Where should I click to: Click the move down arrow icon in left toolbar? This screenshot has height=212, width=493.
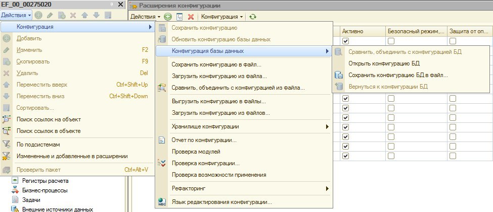[x=96, y=15]
